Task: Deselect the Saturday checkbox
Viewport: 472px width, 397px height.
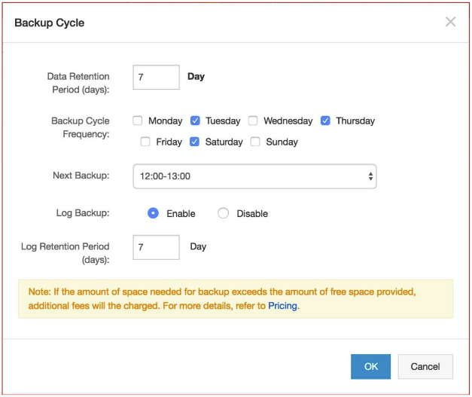Action: 195,142
